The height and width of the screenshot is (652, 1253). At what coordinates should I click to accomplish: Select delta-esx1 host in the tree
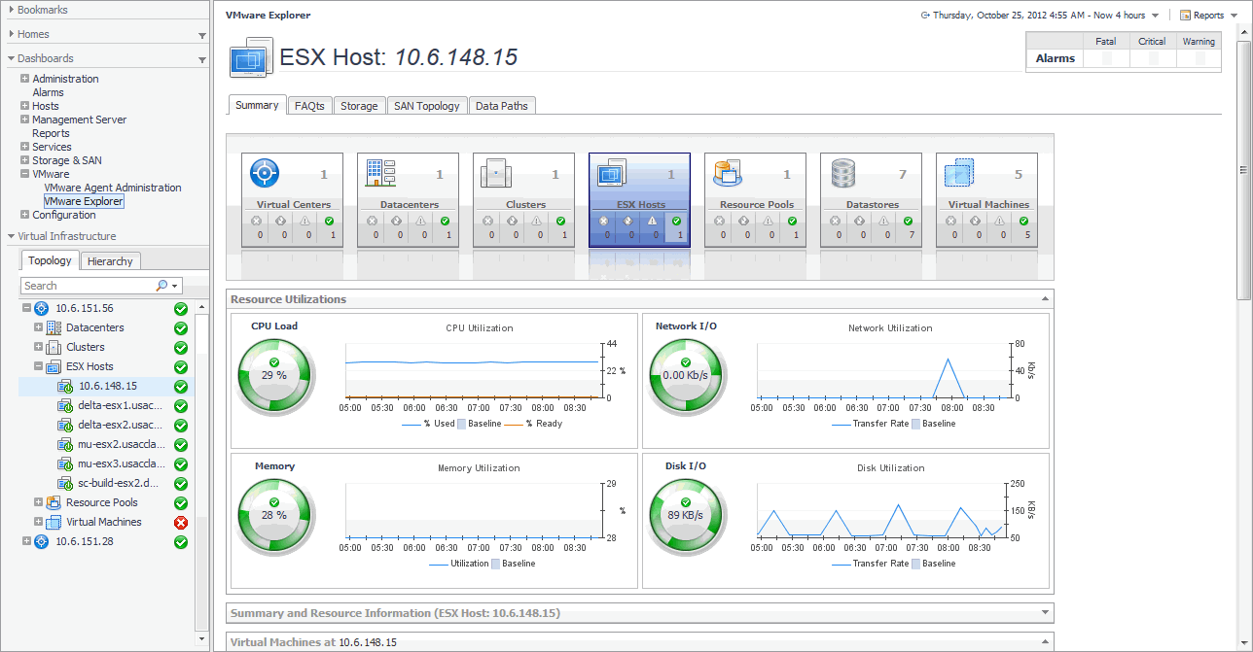pyautogui.click(x=121, y=405)
